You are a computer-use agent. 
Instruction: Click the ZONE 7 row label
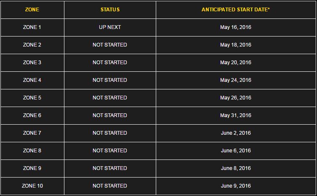point(32,133)
